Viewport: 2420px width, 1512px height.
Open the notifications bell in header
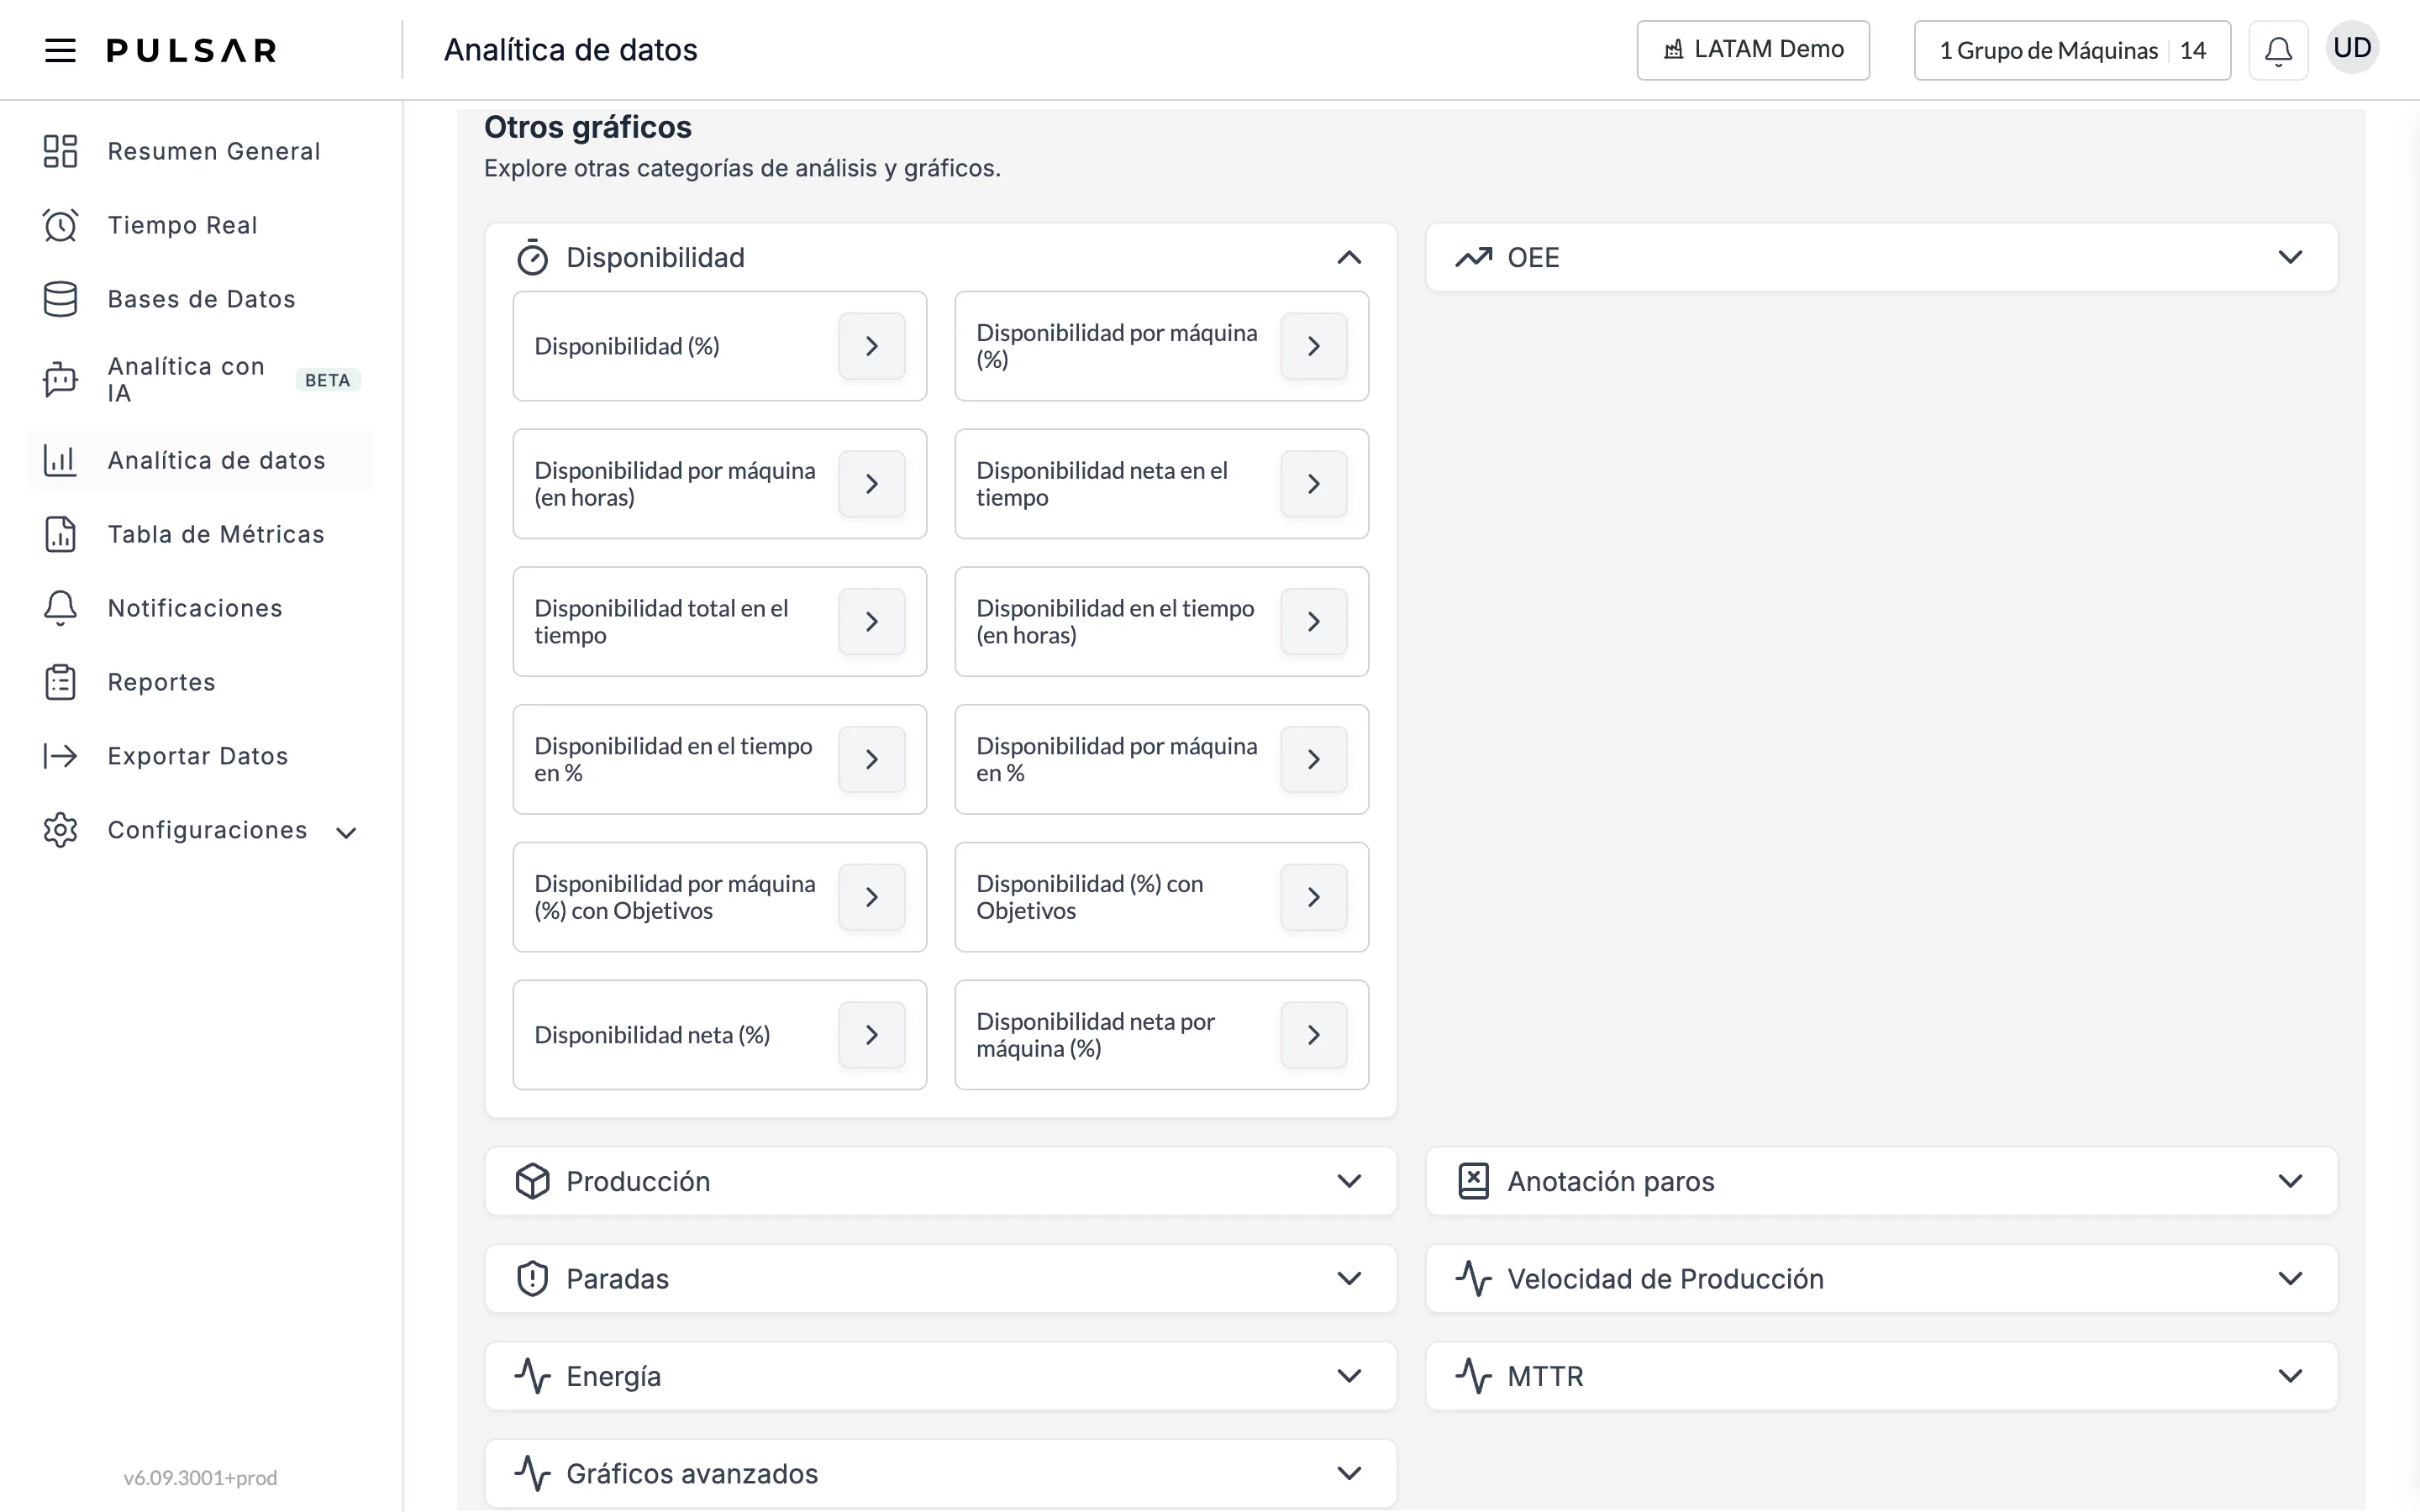coord(2278,50)
